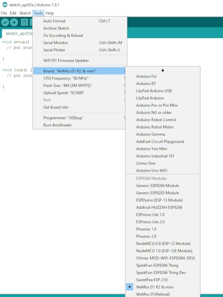Expand the Upload Speed 921600 submenu
The width and height of the screenshot is (223, 297).
click(79, 93)
